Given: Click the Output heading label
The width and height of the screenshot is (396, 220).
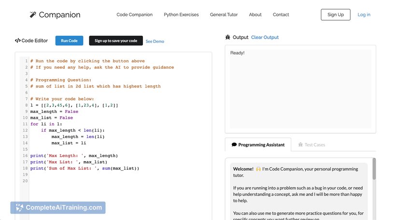Looking at the screenshot, I should point(240,37).
